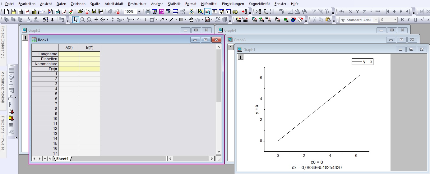This screenshot has width=430, height=174.
Task: Open the Hilfsmittel menu
Action: 209,4
